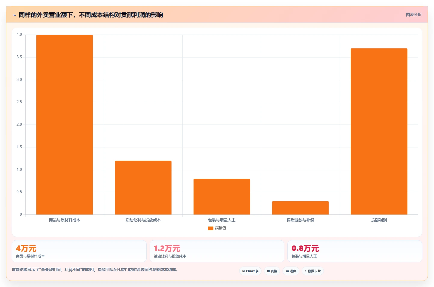The width and height of the screenshot is (434, 287).
Task: Select the Chart.js tag
Action: click(x=250, y=271)
